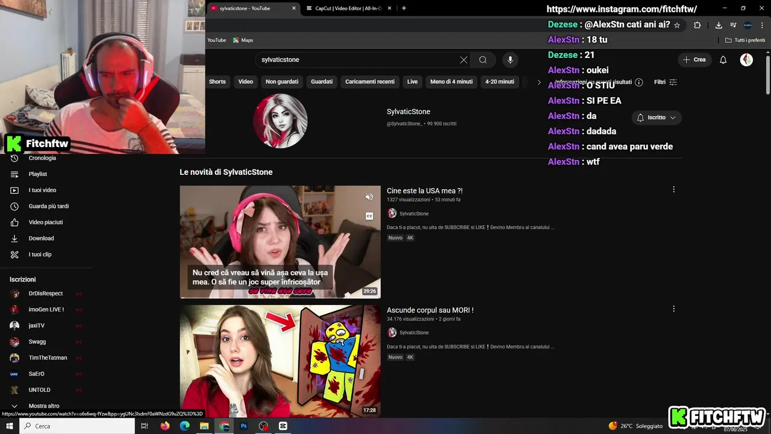Open the SaErO subscription
The width and height of the screenshot is (771, 434).
point(36,374)
